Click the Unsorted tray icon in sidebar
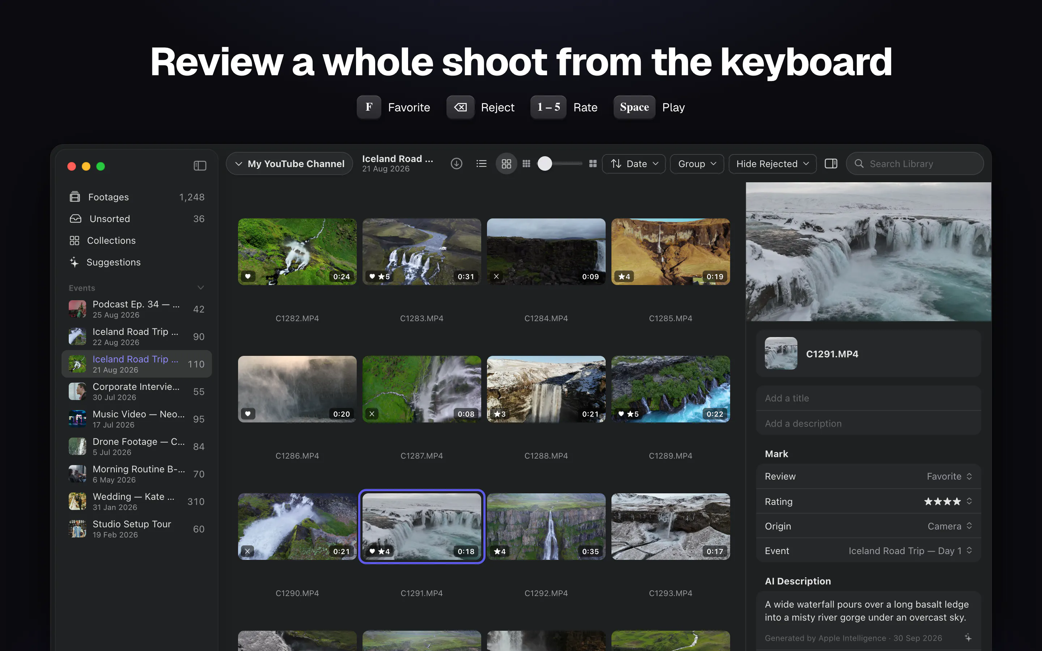This screenshot has width=1042, height=651. pos(75,219)
